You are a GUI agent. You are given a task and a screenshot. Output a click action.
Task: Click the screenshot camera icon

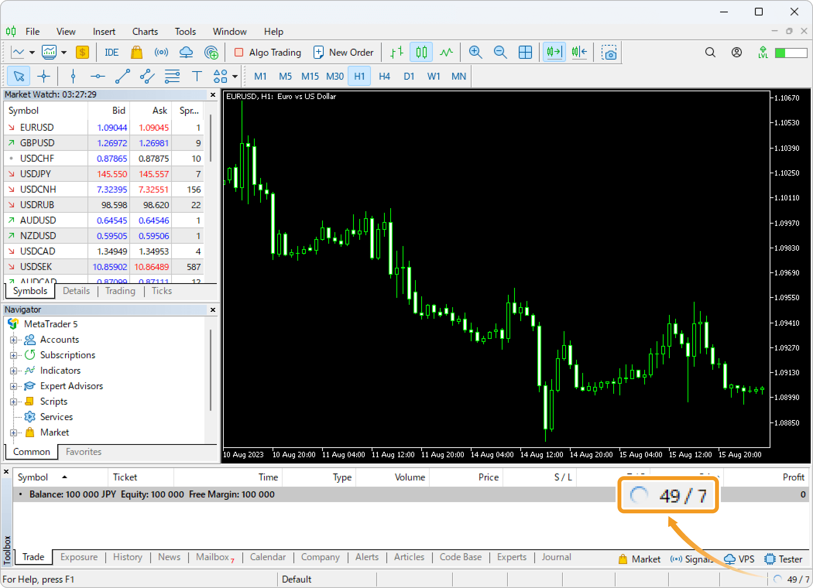609,52
